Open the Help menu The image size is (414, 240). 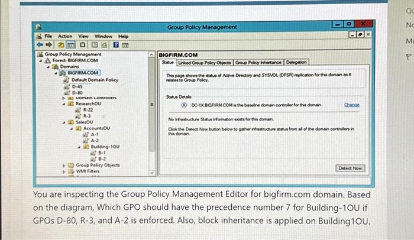[x=123, y=36]
